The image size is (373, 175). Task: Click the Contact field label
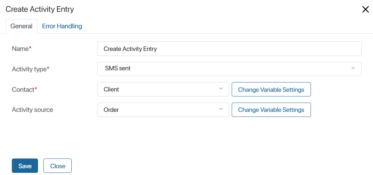point(24,90)
